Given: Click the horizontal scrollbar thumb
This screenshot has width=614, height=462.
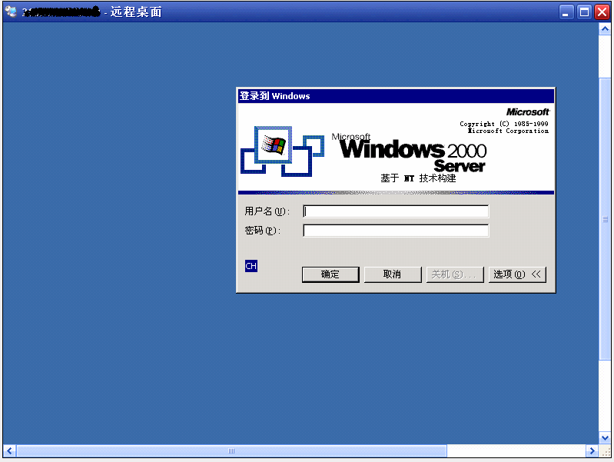Looking at the screenshot, I should coord(231,451).
